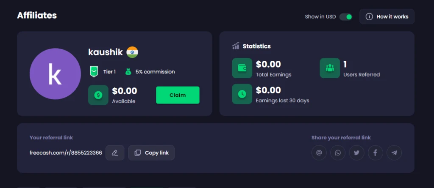
Task: Click the India flag next to kaushik
Action: (132, 52)
